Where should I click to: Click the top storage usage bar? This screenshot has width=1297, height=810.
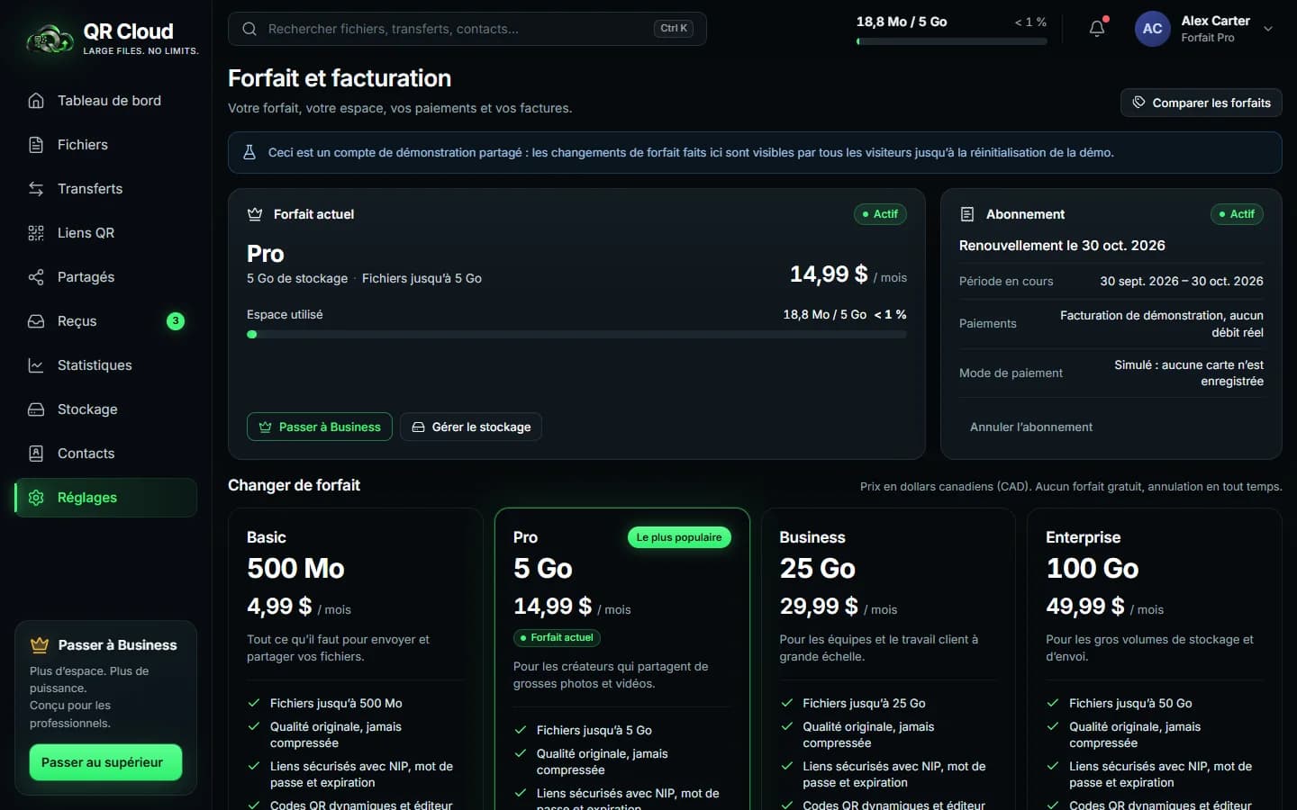(951, 41)
